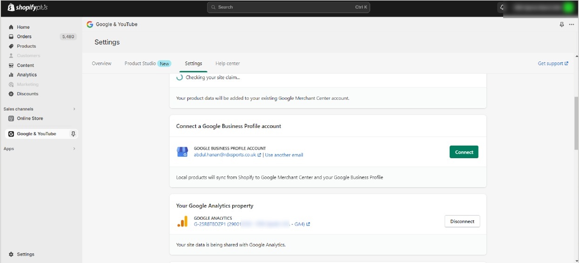Open the Help center tab

pyautogui.click(x=228, y=63)
